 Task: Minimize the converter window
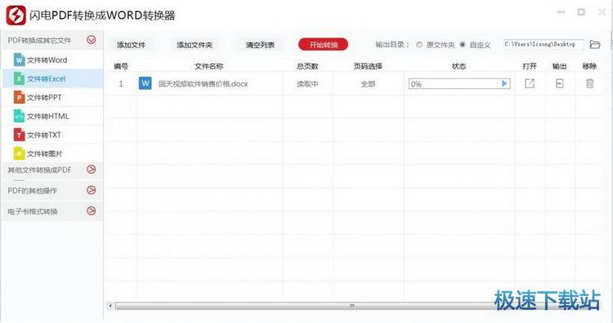[561, 12]
